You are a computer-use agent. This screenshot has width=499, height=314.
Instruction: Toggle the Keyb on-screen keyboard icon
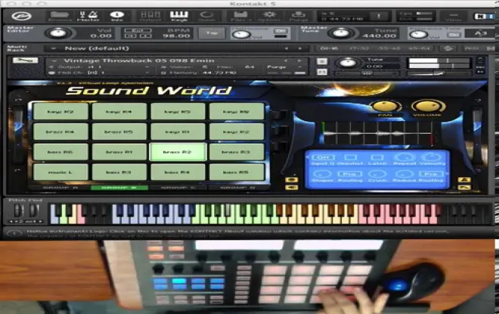tap(179, 16)
